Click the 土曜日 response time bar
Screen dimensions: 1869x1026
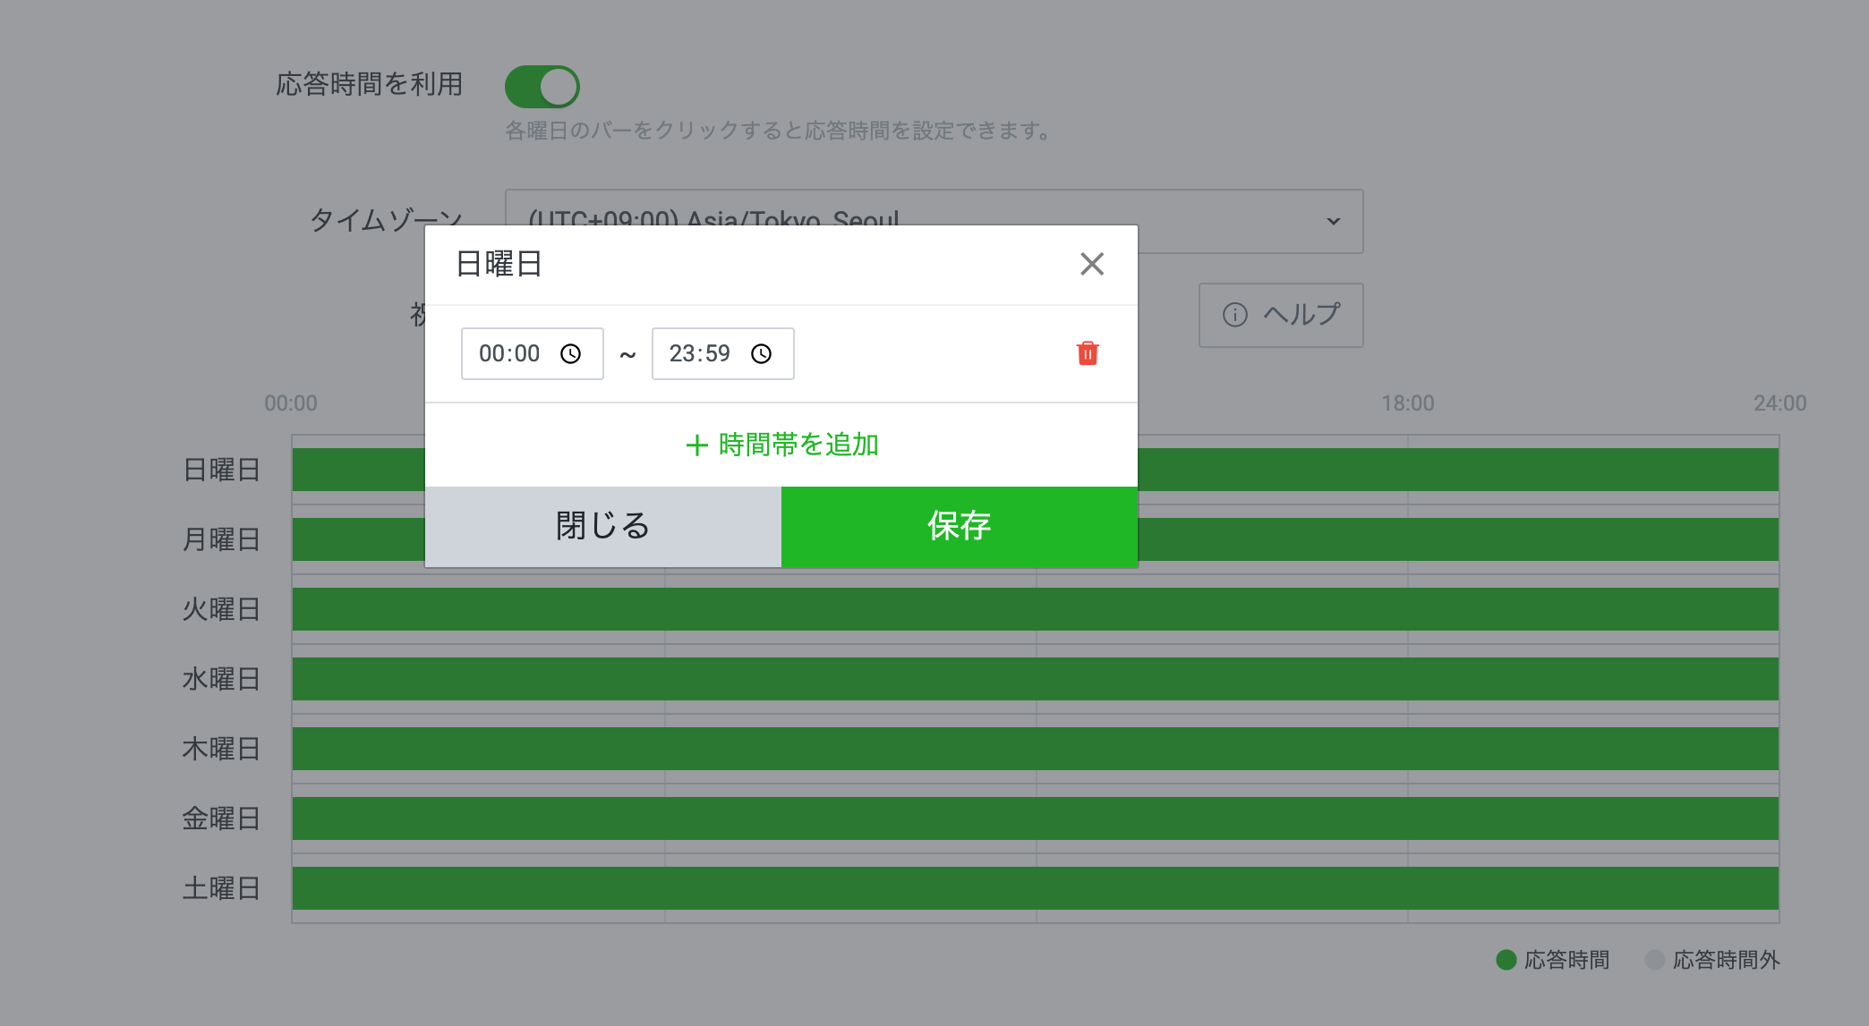[x=1035, y=888]
